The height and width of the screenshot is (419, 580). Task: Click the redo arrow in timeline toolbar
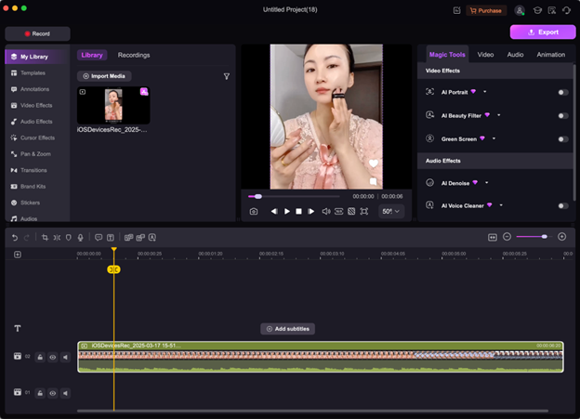point(27,238)
